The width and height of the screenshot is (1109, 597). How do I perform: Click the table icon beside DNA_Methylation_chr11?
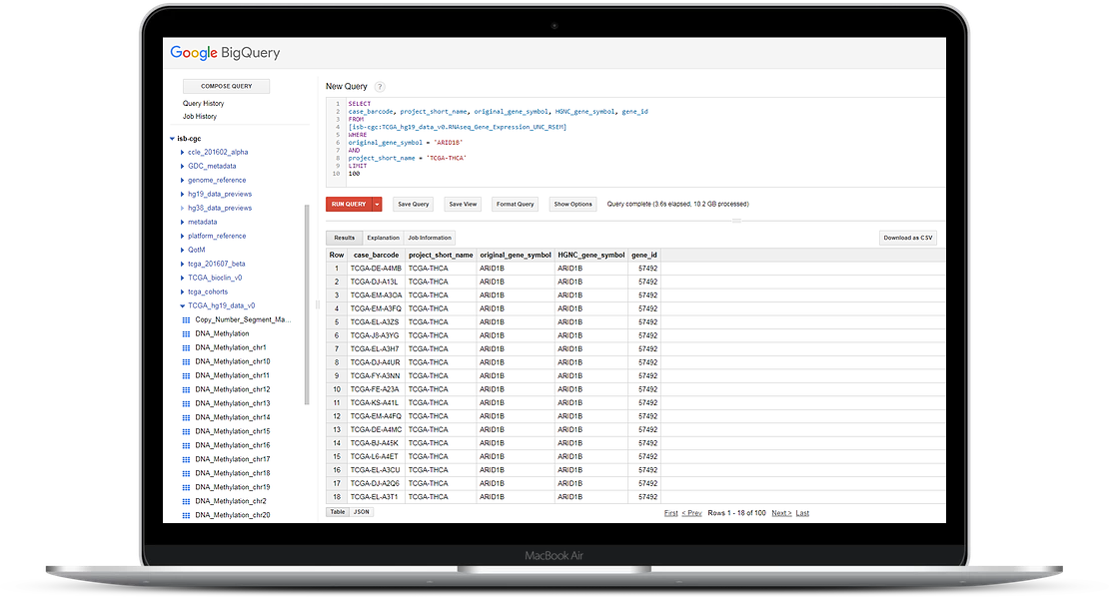coord(186,375)
